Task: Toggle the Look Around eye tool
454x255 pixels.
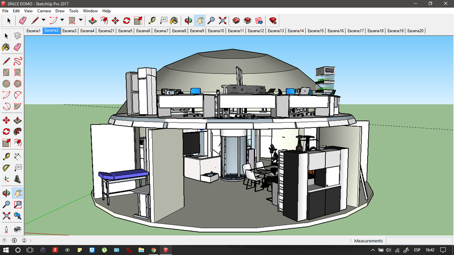Action: 18,229
